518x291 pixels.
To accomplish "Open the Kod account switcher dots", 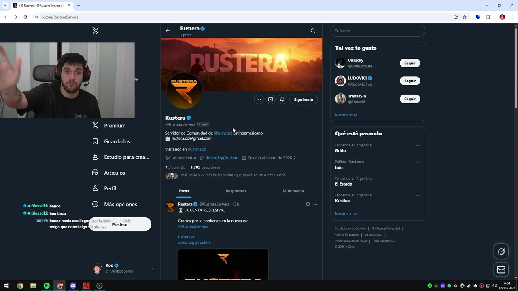I will click(x=153, y=268).
